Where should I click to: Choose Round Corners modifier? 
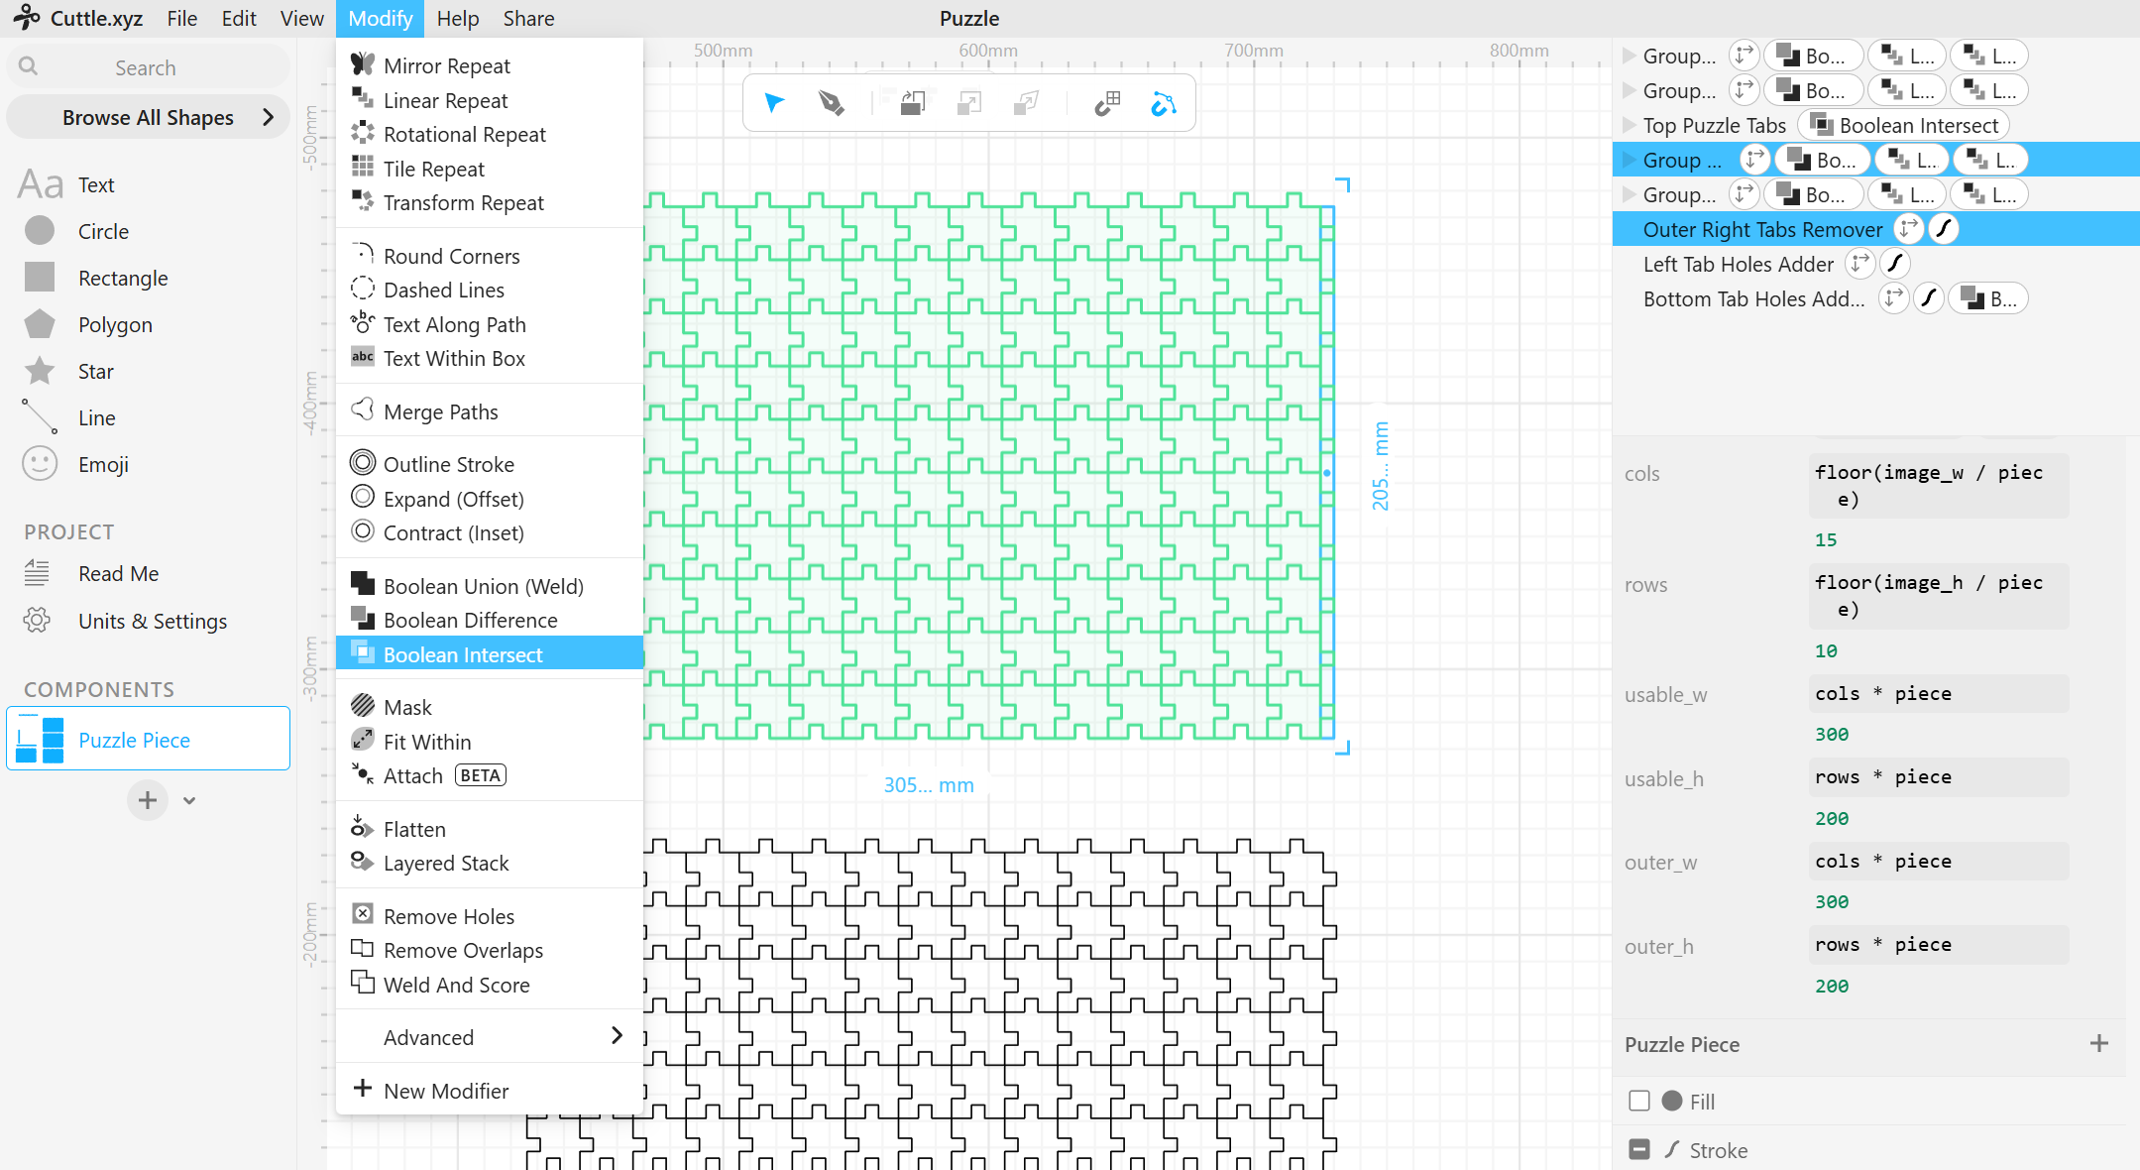[x=491, y=256]
